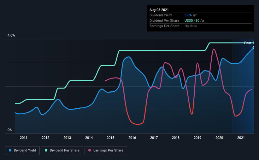Click the 2018 x-axis label

tap(176, 138)
